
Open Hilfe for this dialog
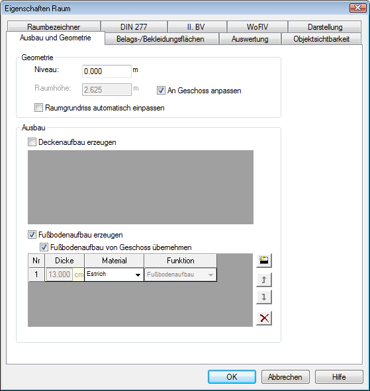click(339, 377)
